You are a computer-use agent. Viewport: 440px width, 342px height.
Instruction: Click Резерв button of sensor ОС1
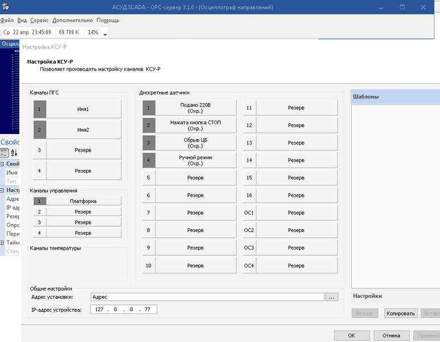(x=297, y=213)
